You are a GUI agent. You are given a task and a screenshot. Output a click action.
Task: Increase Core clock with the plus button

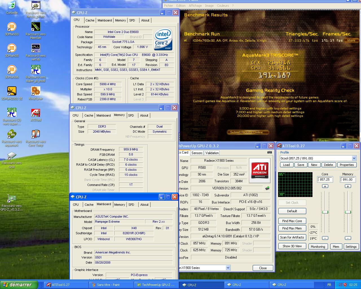click(325, 186)
